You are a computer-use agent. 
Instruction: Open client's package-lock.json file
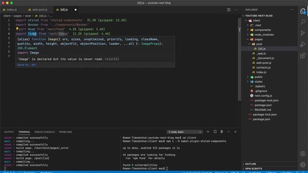coord(266,100)
